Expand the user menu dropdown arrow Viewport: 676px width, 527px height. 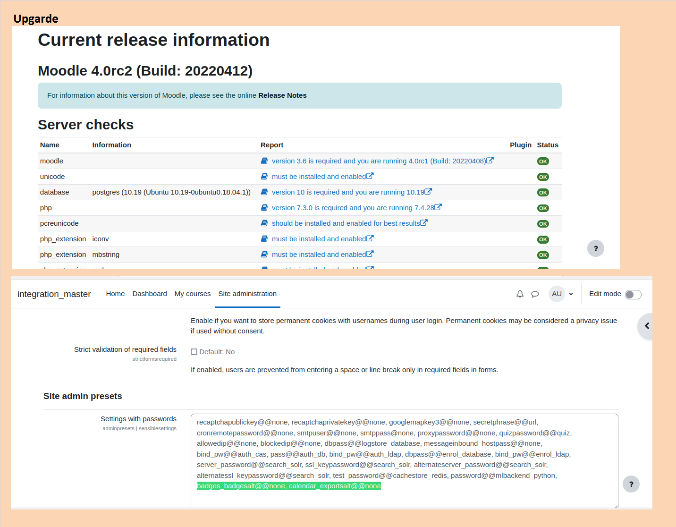point(571,294)
